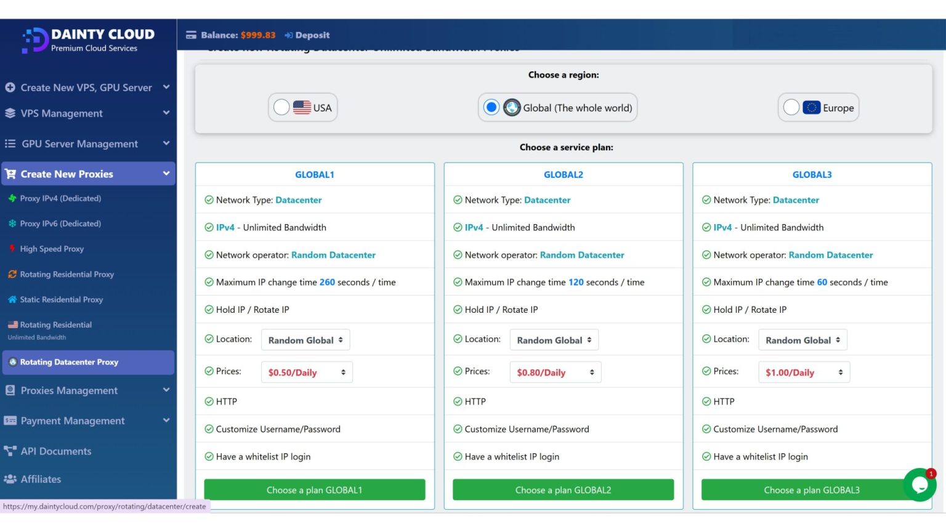The height and width of the screenshot is (532, 946).
Task: Select Global (The whole world) region
Action: point(491,107)
